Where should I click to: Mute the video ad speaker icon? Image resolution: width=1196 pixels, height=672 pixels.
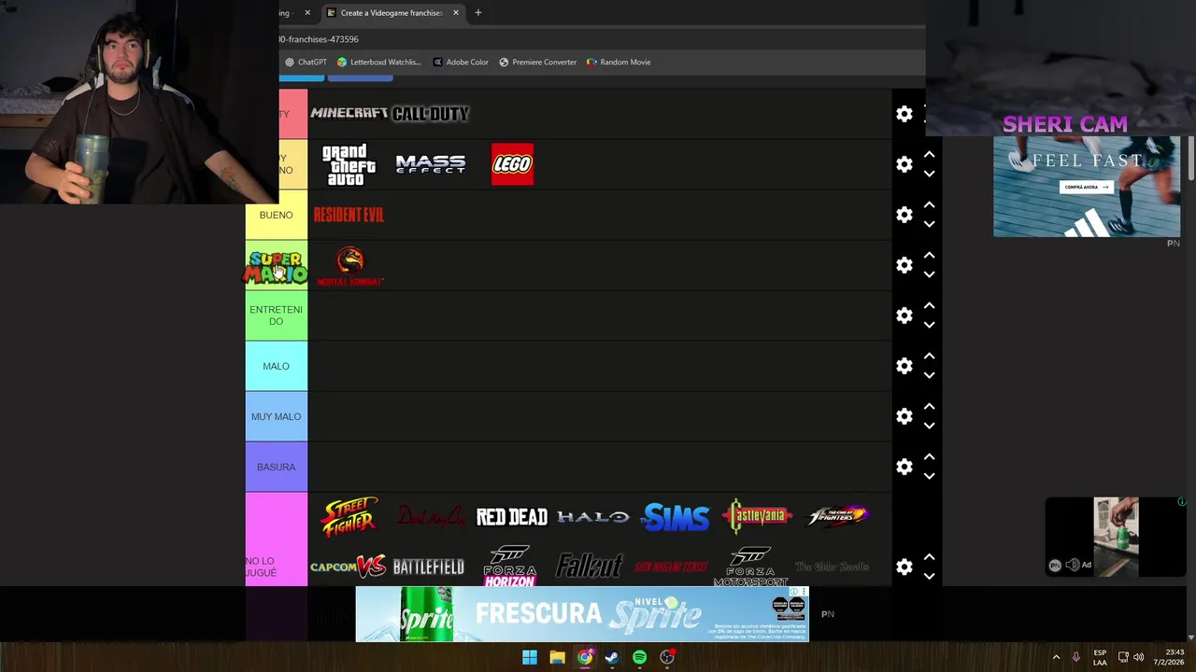1072,565
